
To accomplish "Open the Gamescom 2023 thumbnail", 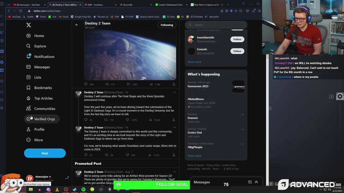I will 238,87.
